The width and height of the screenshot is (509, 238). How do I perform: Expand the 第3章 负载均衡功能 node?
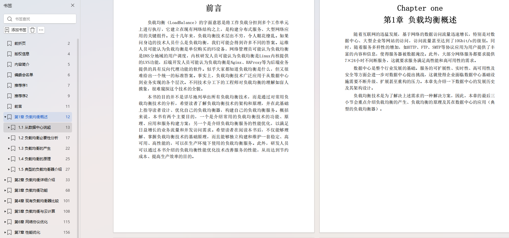pos(5,190)
